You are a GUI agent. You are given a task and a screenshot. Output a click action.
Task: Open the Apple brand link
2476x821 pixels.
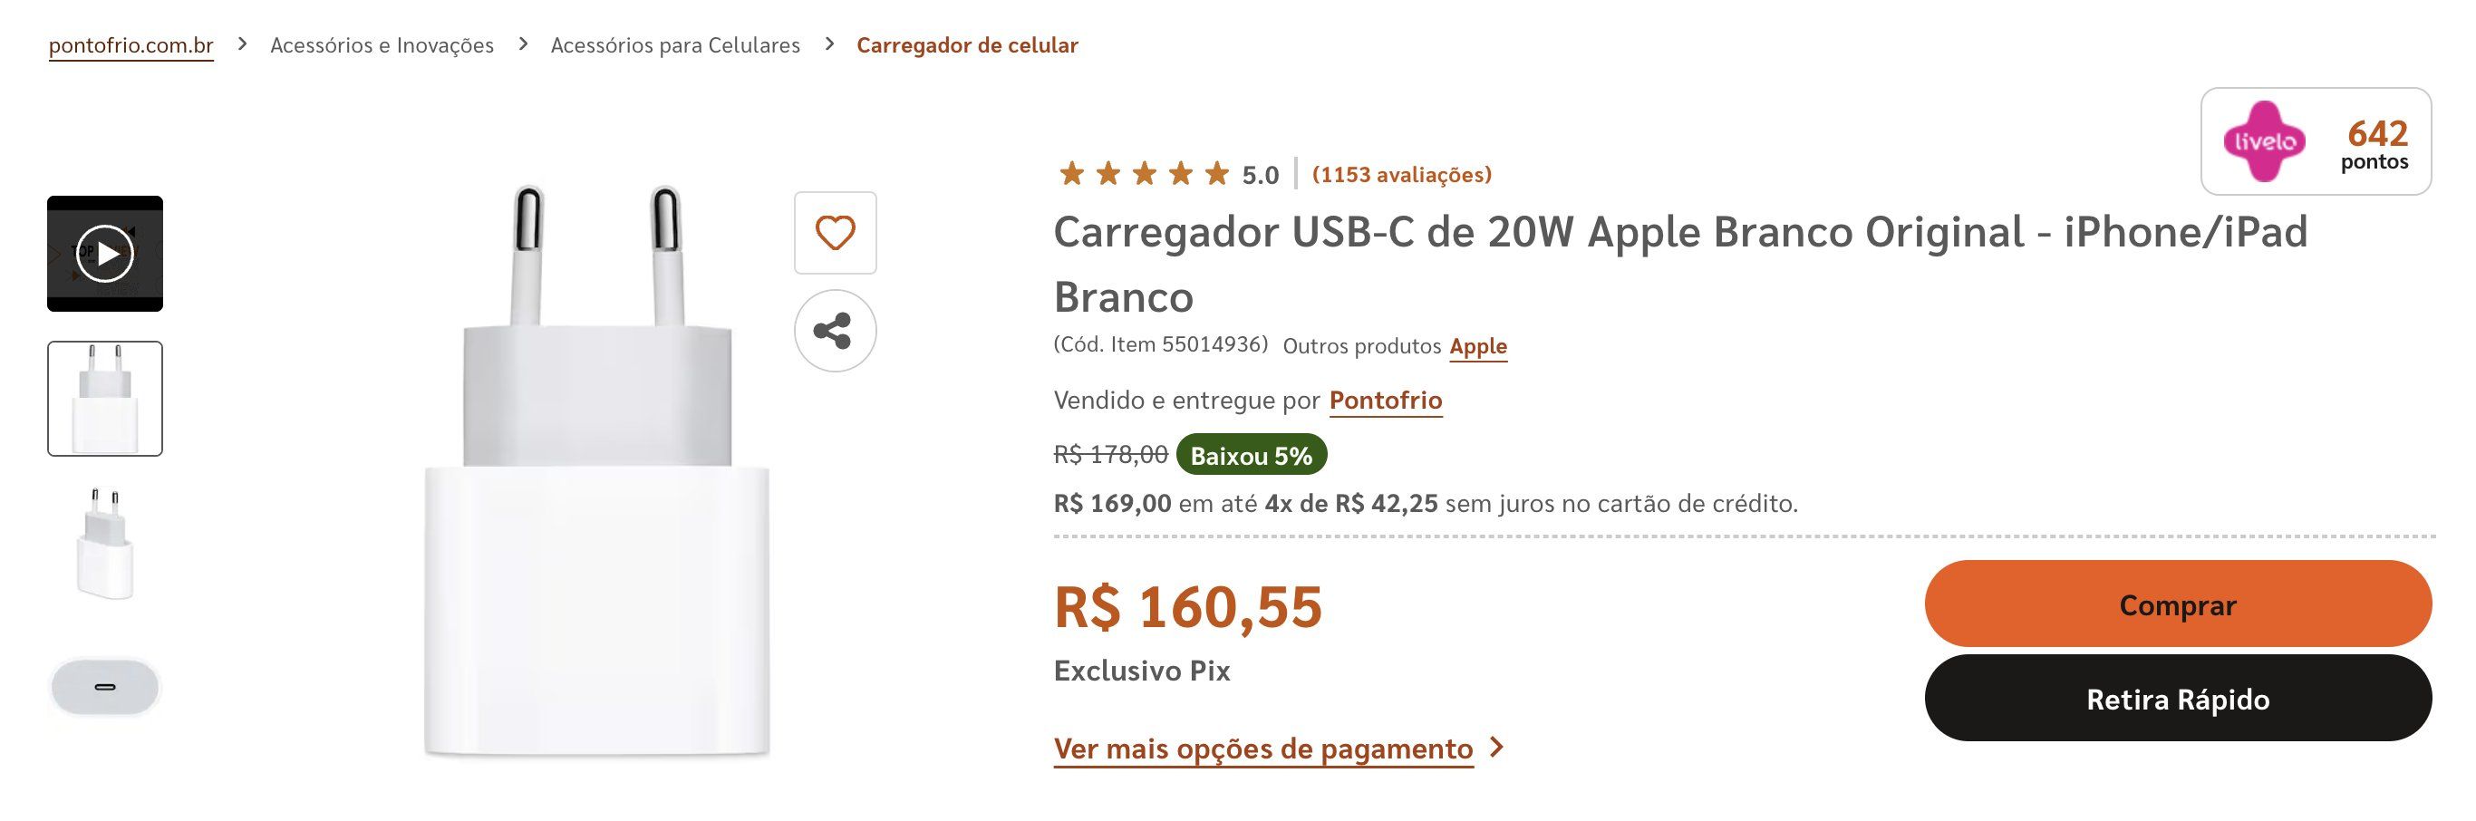click(1477, 346)
